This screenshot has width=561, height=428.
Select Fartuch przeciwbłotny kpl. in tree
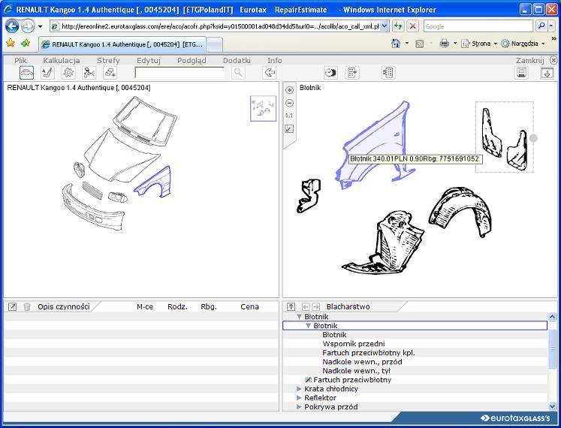tap(369, 352)
